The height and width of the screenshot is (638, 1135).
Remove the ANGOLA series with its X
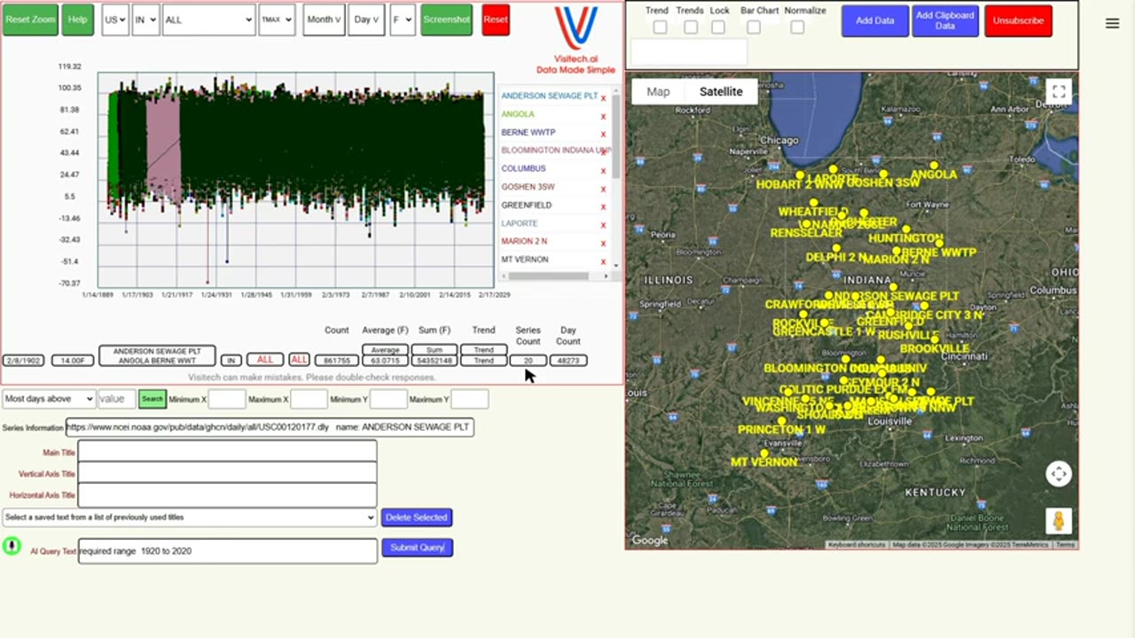[x=603, y=116]
